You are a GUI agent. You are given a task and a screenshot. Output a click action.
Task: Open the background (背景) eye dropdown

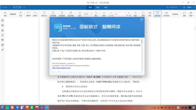191,14
